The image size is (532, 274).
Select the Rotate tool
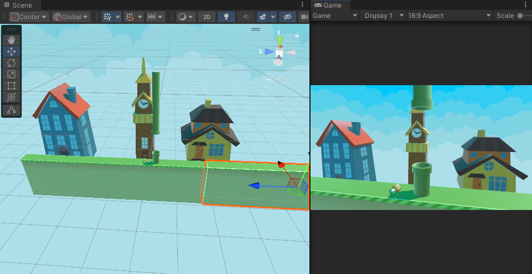(11, 63)
